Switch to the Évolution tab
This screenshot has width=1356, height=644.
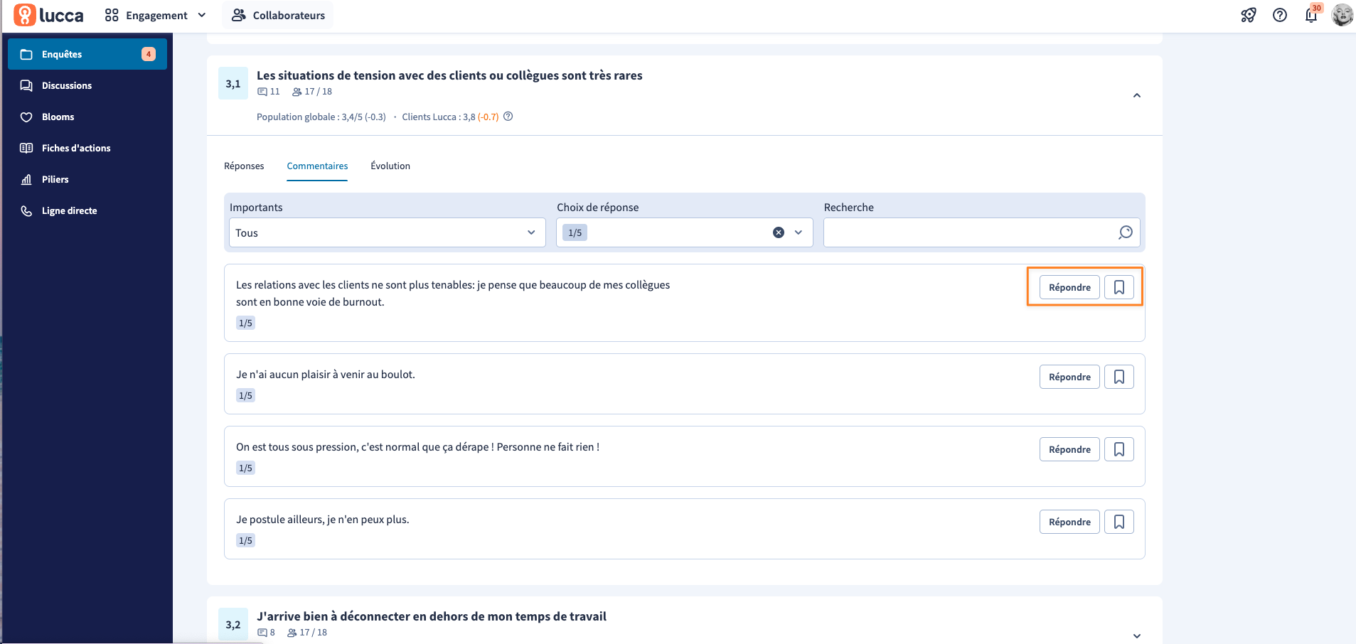[390, 166]
